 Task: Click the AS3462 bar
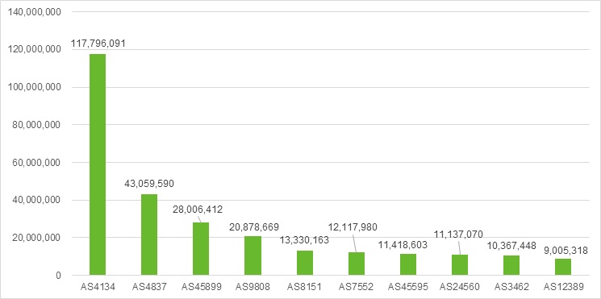[511, 265]
